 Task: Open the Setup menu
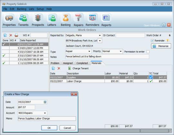click(40, 9)
